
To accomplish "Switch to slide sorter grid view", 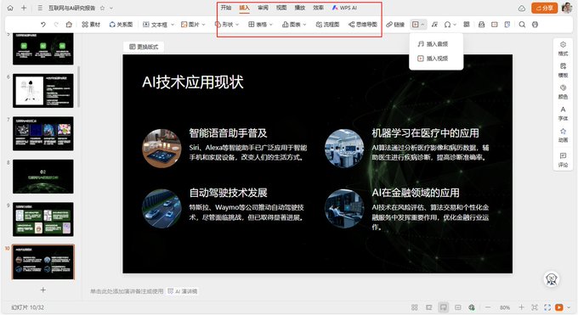I will [414, 307].
